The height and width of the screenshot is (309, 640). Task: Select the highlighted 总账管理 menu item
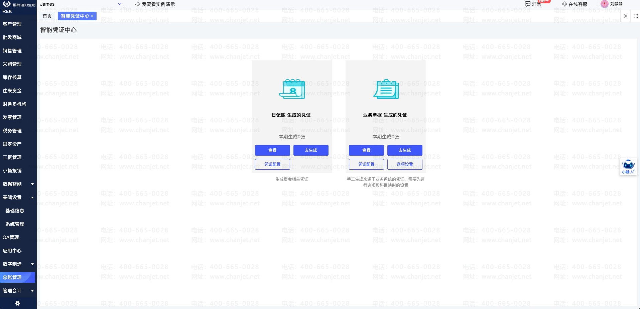click(x=17, y=277)
